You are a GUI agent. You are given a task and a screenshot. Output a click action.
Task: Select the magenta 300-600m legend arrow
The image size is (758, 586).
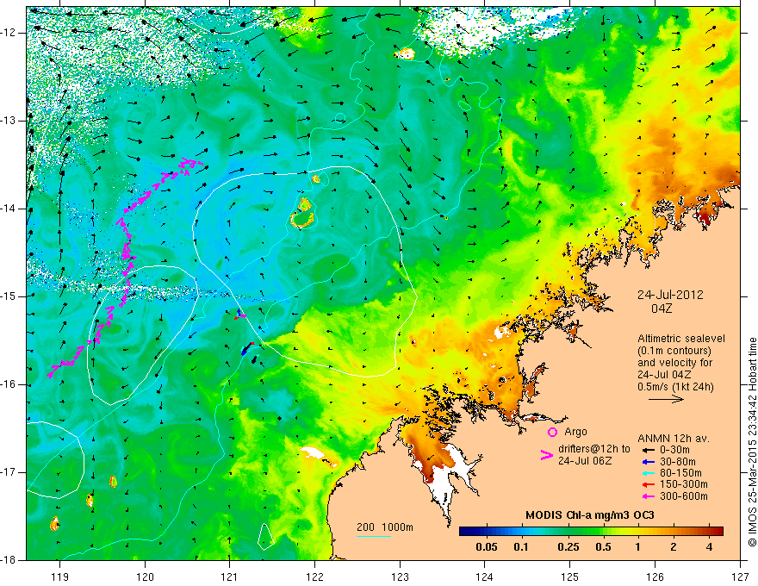click(648, 496)
